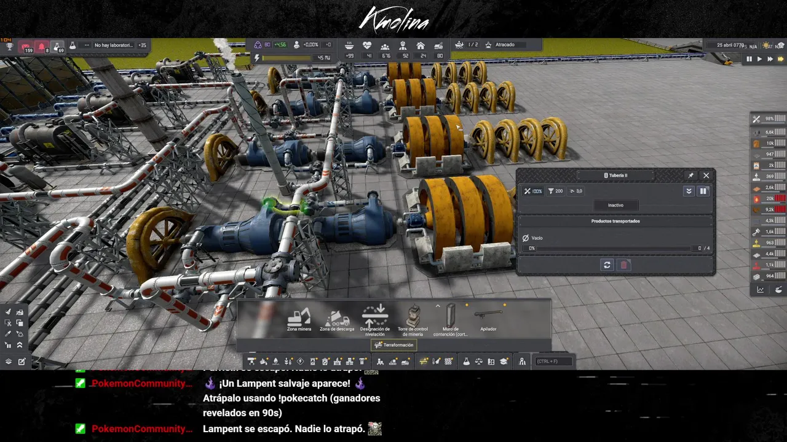Click the No hay laboratori... research status

(x=114, y=45)
